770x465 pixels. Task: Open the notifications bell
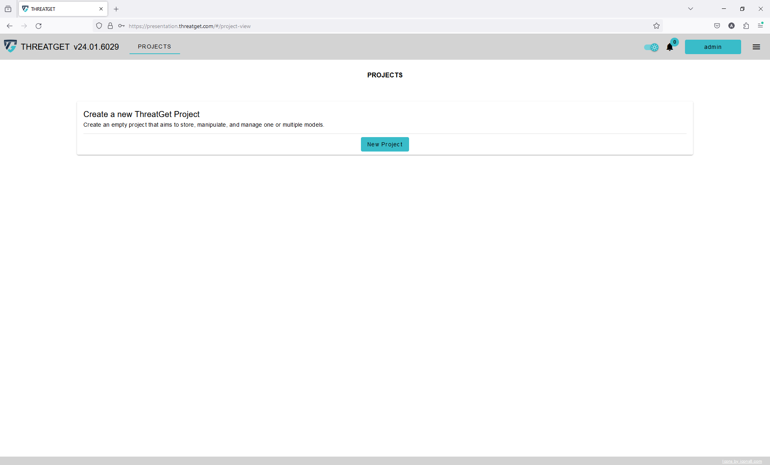tap(669, 47)
